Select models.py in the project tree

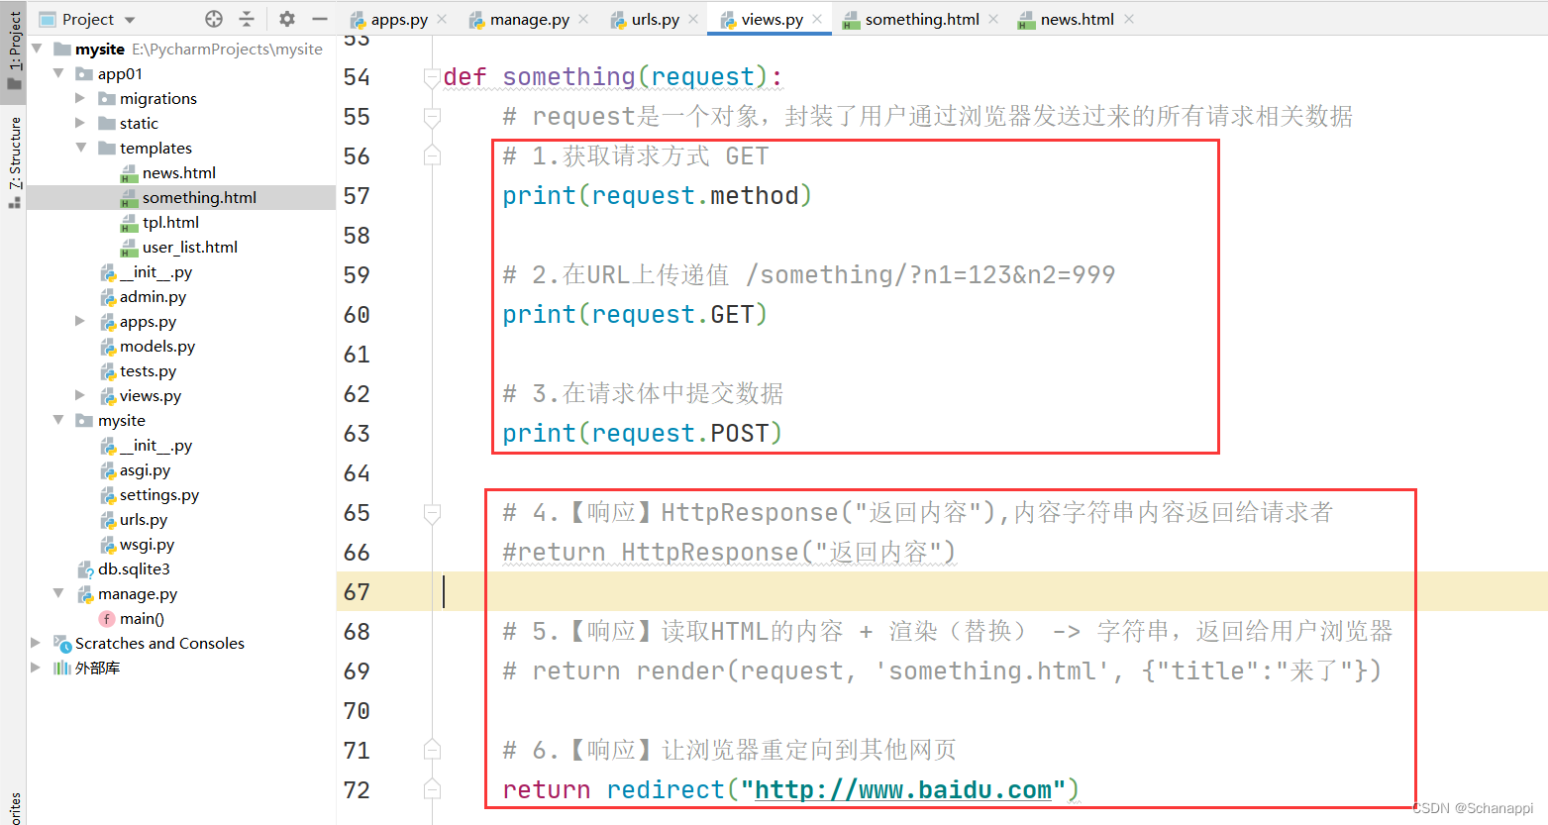point(157,346)
